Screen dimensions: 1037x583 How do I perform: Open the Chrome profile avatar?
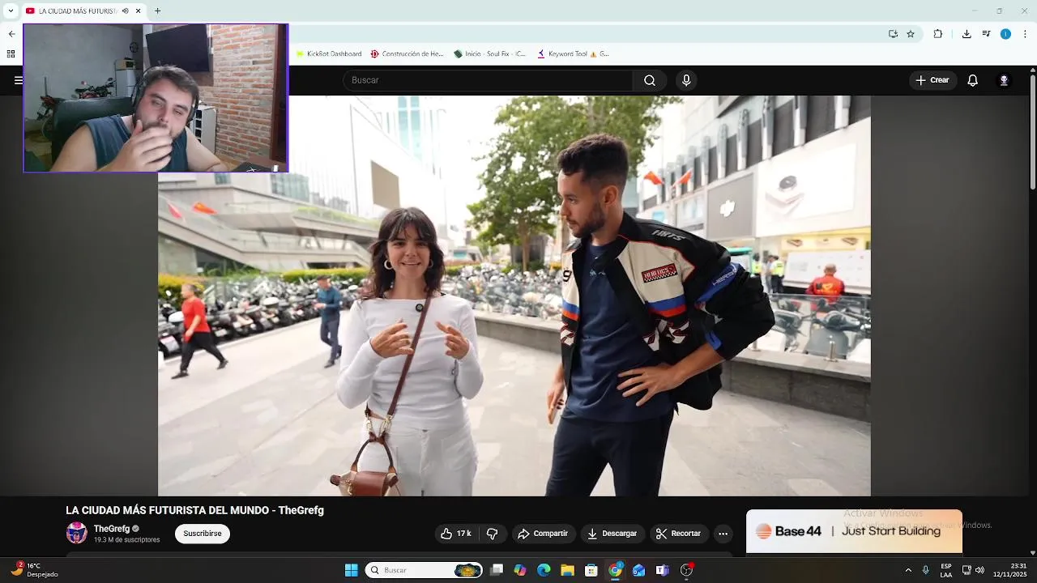(x=1005, y=34)
